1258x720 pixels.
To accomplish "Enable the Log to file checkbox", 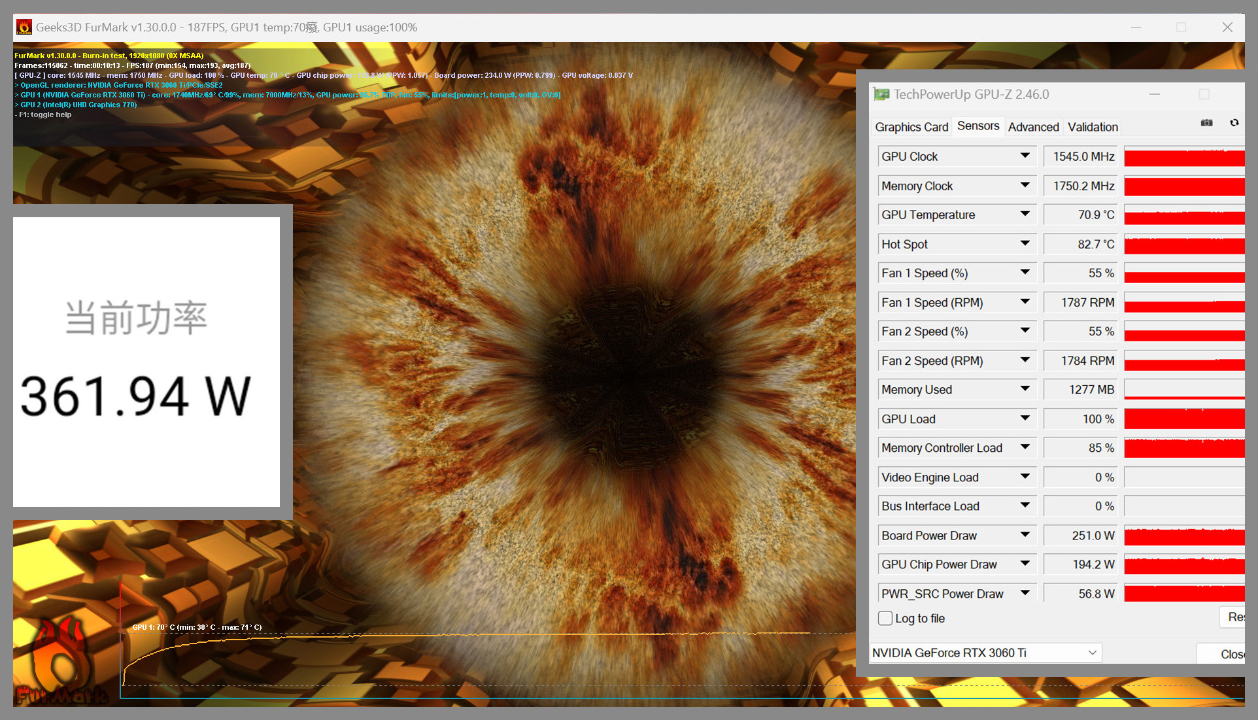I will tap(885, 618).
